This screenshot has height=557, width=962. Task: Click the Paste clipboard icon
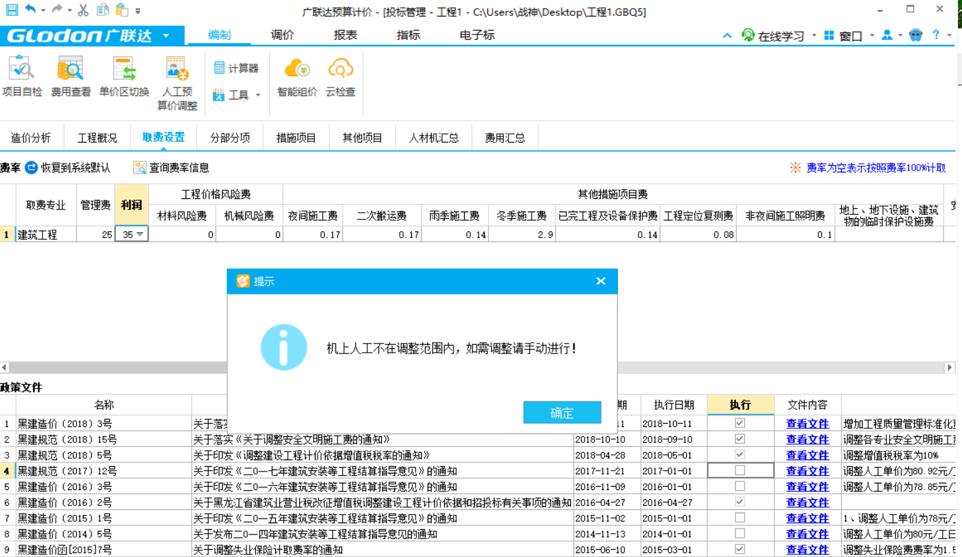[121, 10]
